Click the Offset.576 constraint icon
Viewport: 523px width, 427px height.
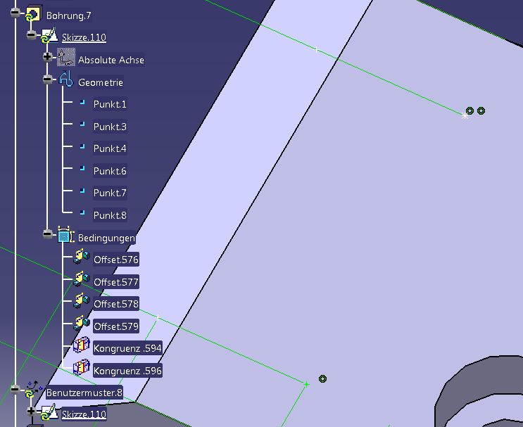[82, 257]
